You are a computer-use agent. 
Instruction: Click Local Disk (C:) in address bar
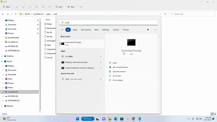tap(38, 14)
